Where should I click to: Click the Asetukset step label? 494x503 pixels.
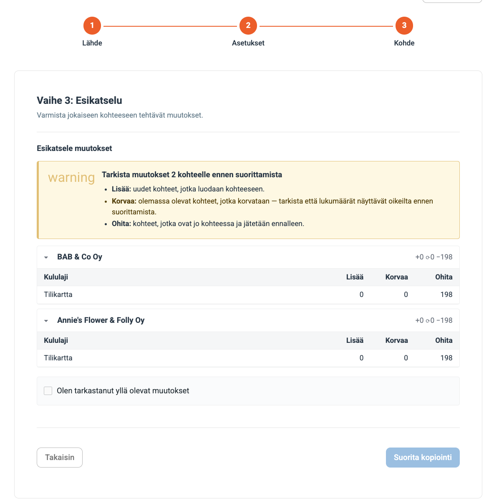pyautogui.click(x=248, y=43)
